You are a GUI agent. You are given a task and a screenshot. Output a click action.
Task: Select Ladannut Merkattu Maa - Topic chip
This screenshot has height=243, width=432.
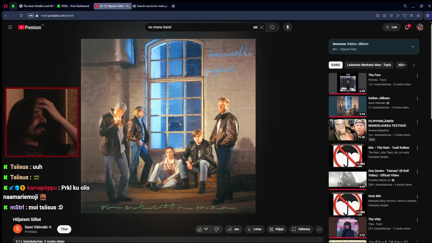369,65
